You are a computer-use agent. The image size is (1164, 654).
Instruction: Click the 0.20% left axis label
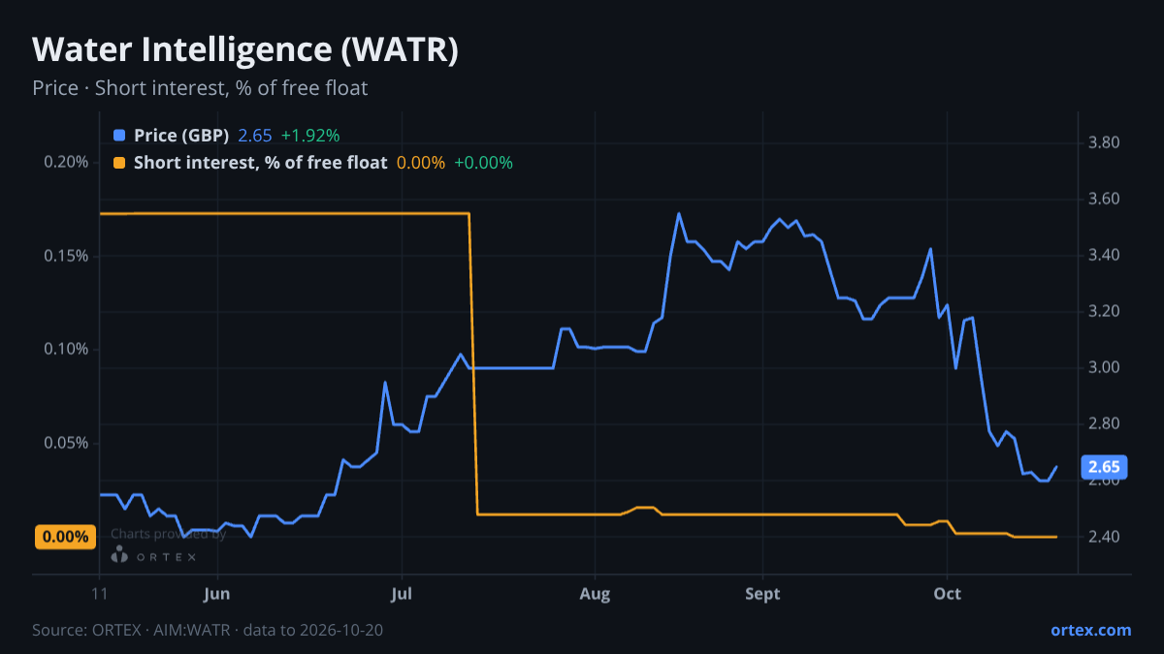click(x=66, y=162)
